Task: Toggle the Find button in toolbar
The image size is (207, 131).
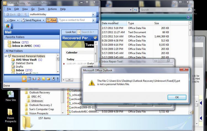Action: click(x=52, y=20)
